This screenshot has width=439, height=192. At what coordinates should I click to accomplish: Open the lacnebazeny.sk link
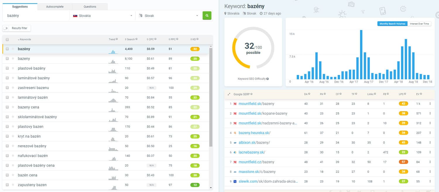252,152
